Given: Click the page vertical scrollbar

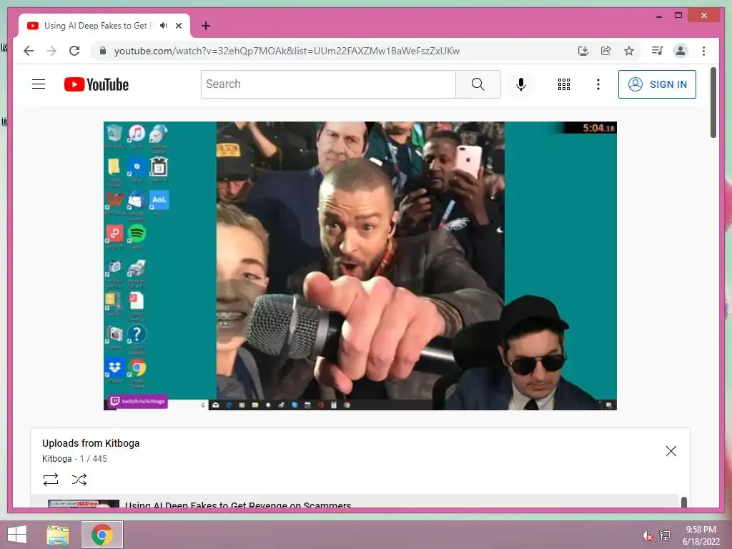Looking at the screenshot, I should click(x=713, y=103).
